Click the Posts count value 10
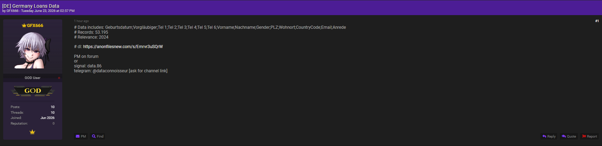The height and width of the screenshot is (146, 602). click(x=53, y=107)
